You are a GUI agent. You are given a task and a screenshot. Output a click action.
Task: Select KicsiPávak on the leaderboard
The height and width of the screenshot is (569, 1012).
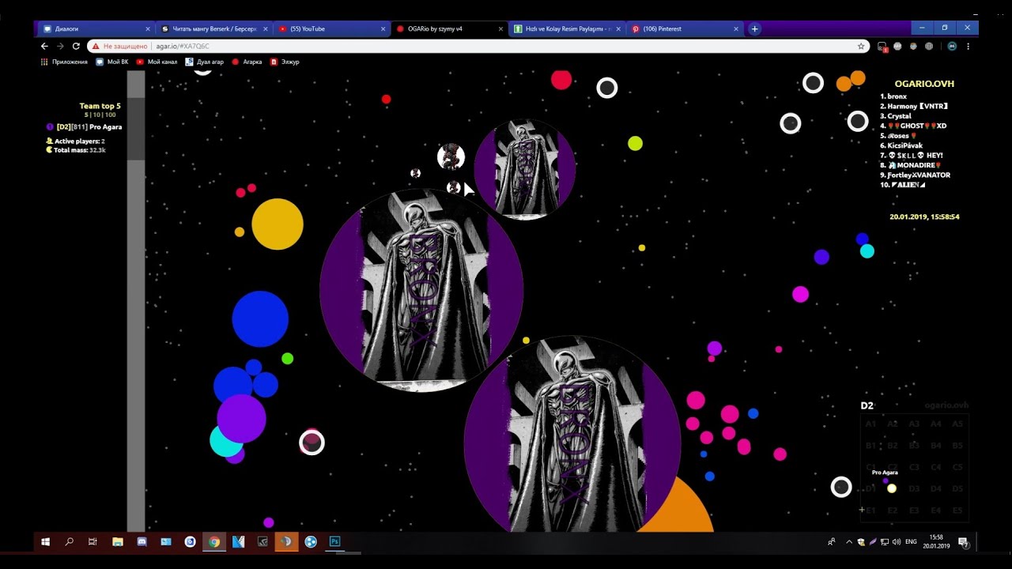click(x=901, y=145)
